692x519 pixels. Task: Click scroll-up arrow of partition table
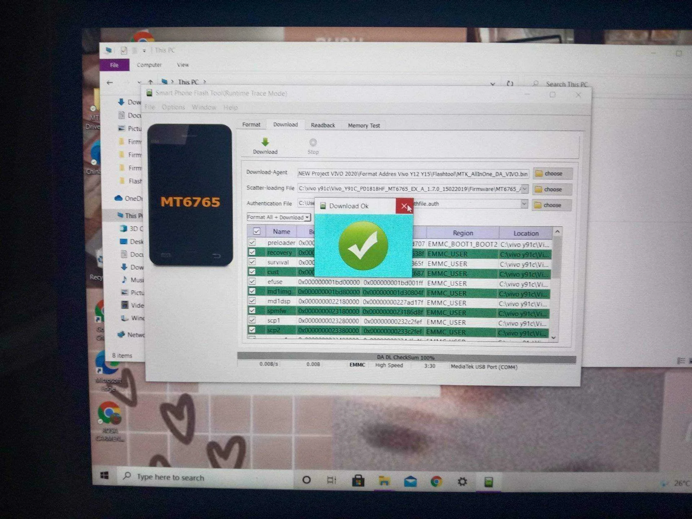(557, 232)
